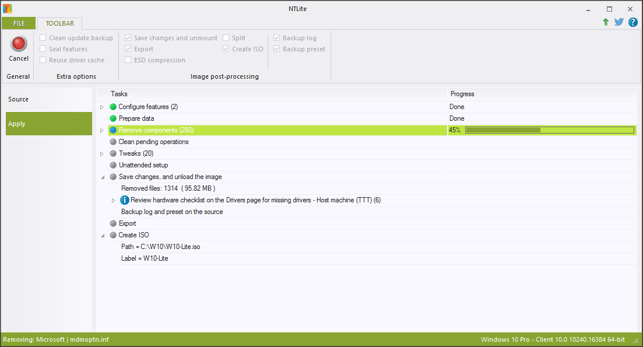Screen dimensions: 643x347
Task: Go to the Source page in sidebar
Action: point(19,99)
